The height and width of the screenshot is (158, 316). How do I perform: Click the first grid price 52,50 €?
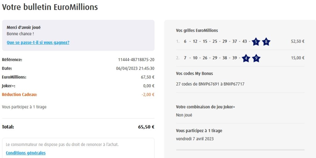(297, 41)
